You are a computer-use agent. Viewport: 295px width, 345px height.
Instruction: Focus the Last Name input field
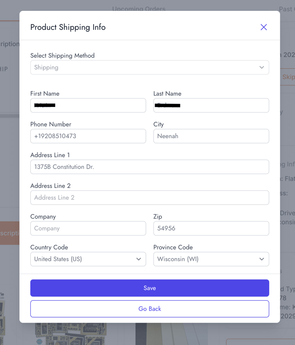coord(211,105)
